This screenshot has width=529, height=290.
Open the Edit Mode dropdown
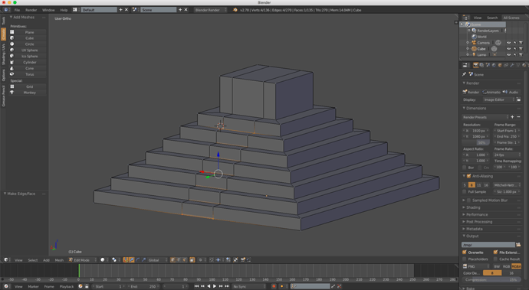[82, 259]
